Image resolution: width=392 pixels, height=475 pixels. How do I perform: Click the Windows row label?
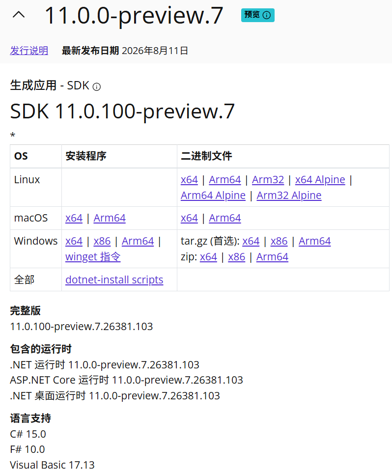coord(36,241)
